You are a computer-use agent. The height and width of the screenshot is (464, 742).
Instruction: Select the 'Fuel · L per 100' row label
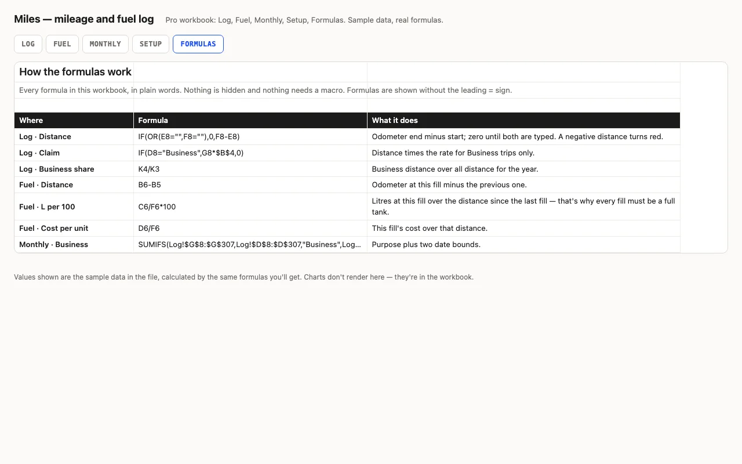pos(74,206)
